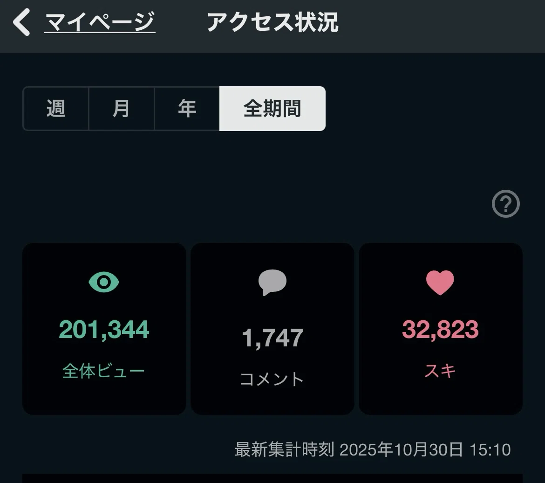The width and height of the screenshot is (545, 483).
Task: Choose the 年 period tab
Action: [187, 109]
